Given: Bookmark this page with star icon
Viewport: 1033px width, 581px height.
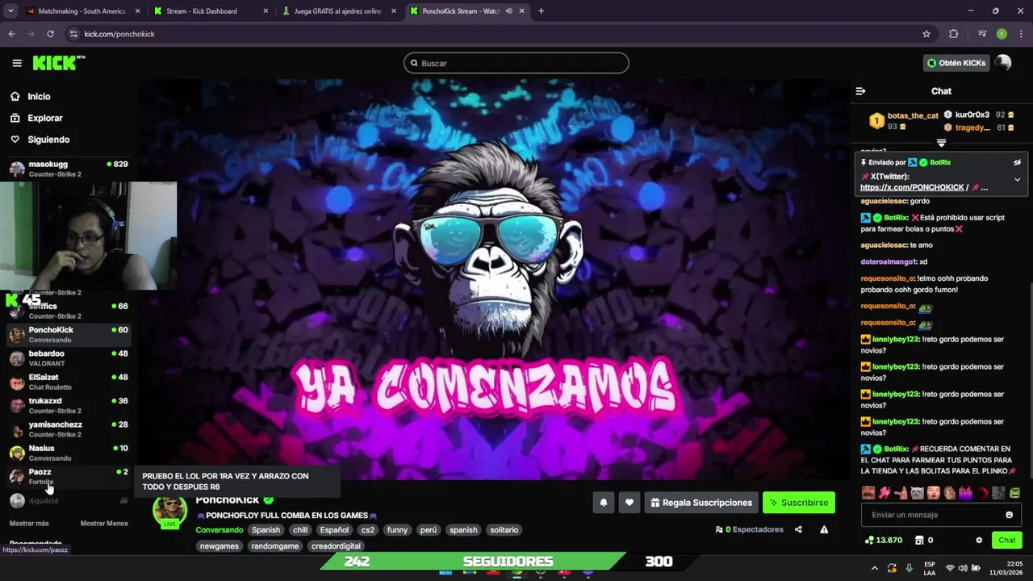Looking at the screenshot, I should click(x=926, y=34).
